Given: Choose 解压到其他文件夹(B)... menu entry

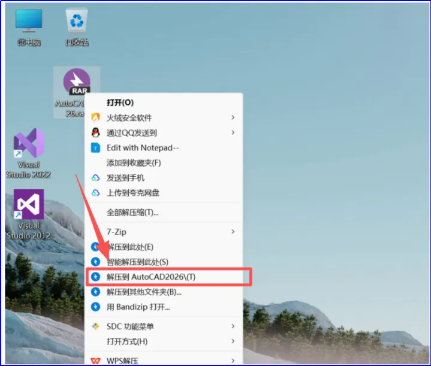Looking at the screenshot, I should 164,292.
